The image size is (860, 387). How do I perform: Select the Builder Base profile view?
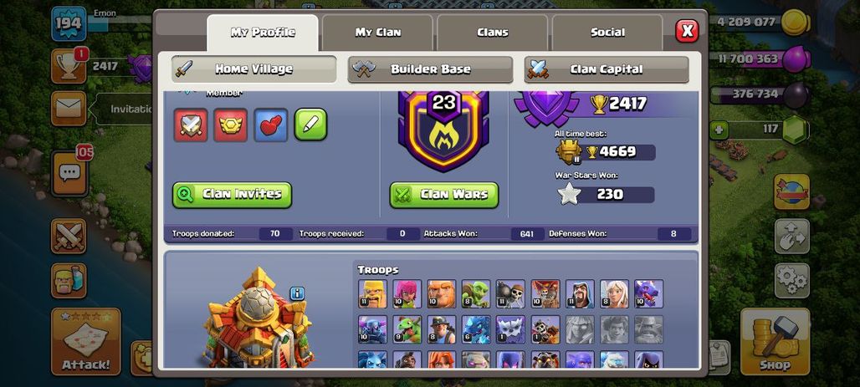pyautogui.click(x=430, y=69)
